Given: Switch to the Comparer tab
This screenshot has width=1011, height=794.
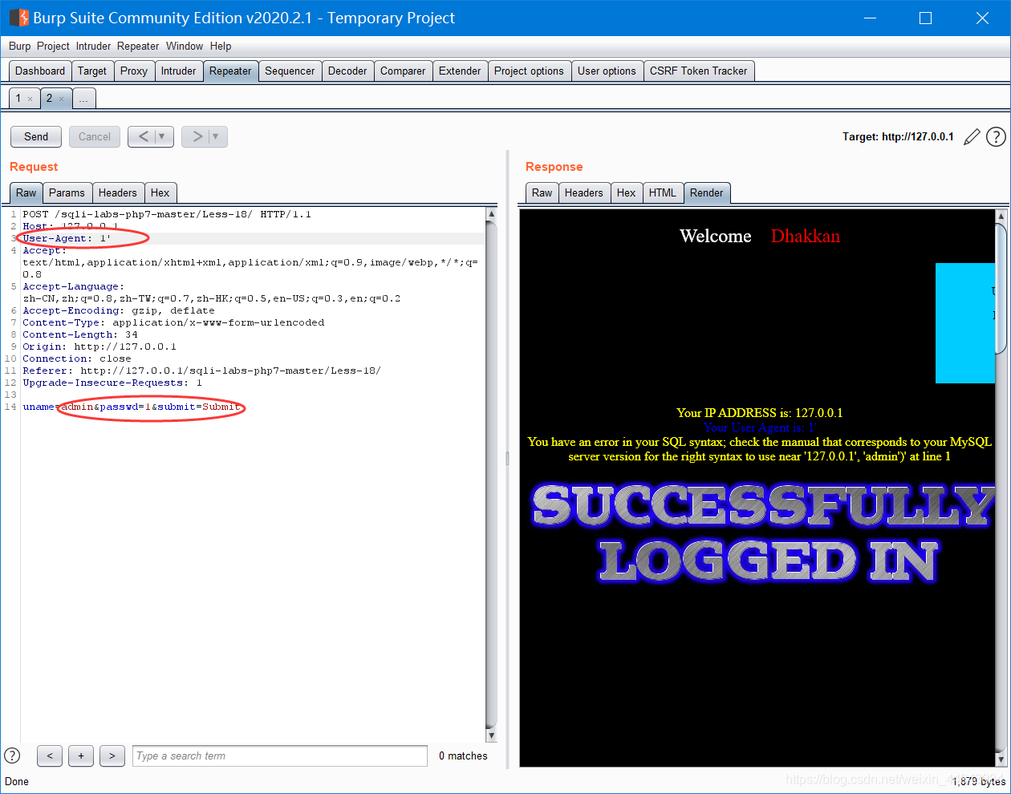Looking at the screenshot, I should tap(403, 71).
